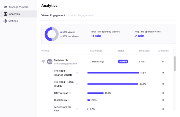Open external link icon beside Pre-Read Team Update
Image resolution: width=180 pixels, height=117 pixels.
tap(77, 84)
